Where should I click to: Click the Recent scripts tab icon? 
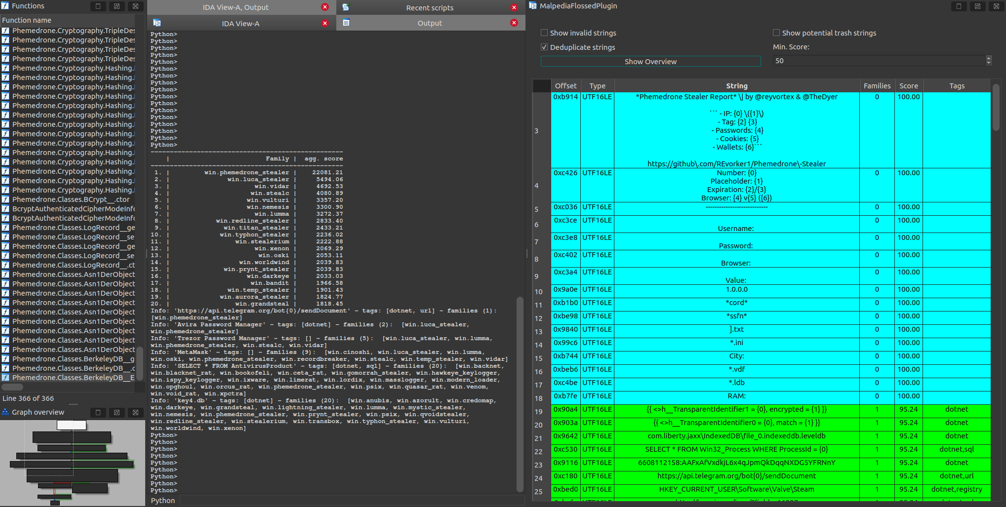click(x=346, y=7)
